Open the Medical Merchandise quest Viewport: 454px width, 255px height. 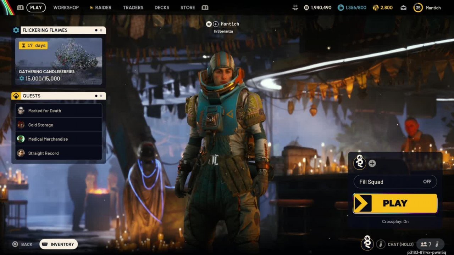(59, 139)
